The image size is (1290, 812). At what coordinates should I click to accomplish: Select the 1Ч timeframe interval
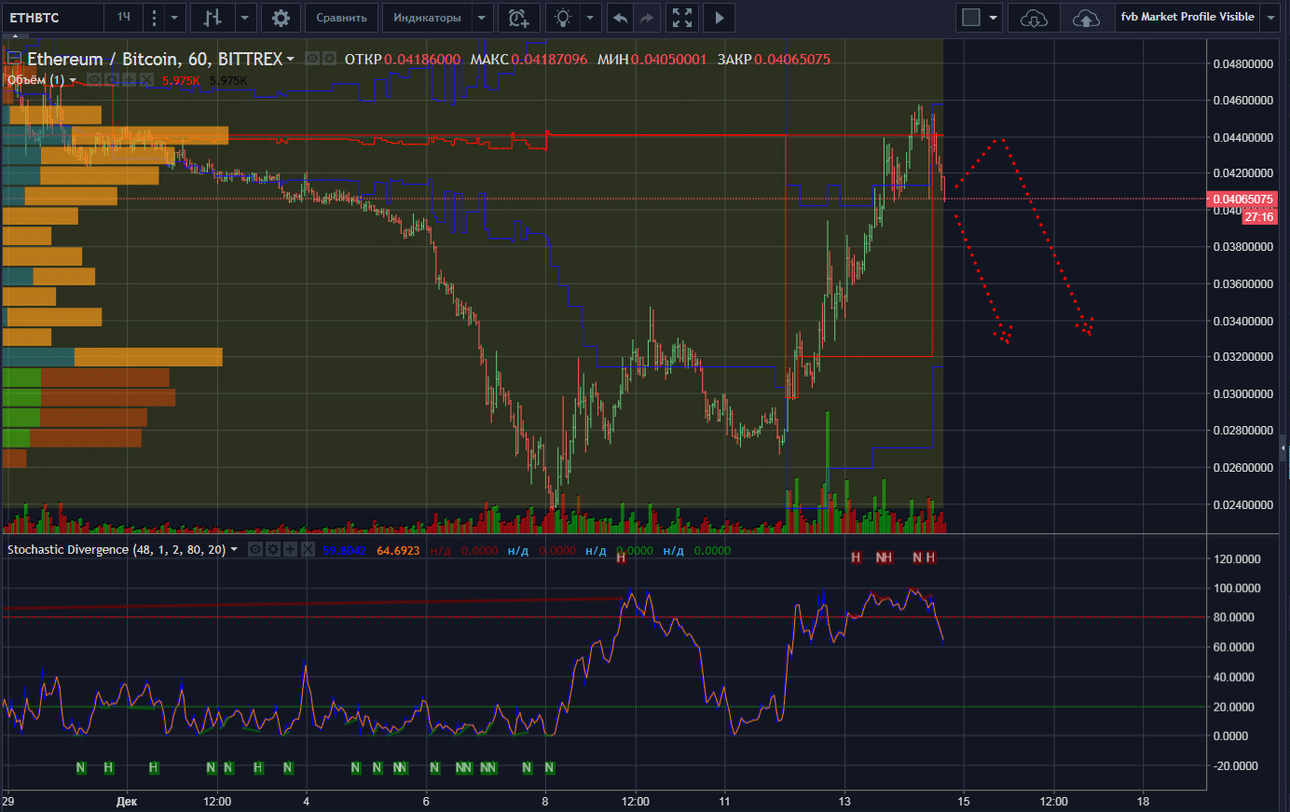click(x=124, y=18)
